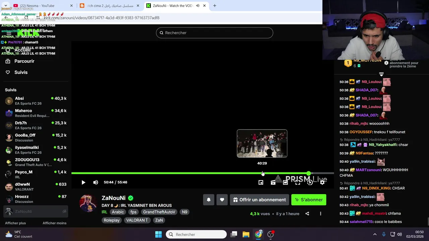Follow ZaNouNi with the heart button

[x=222, y=200]
